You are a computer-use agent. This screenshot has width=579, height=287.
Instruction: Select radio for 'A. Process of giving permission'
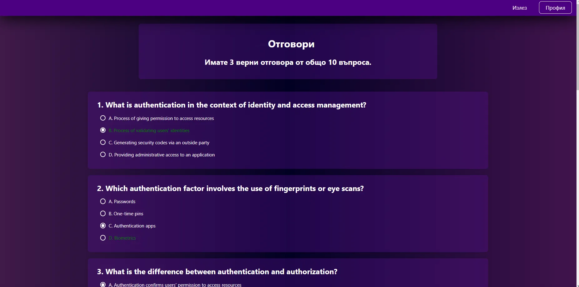(103, 118)
